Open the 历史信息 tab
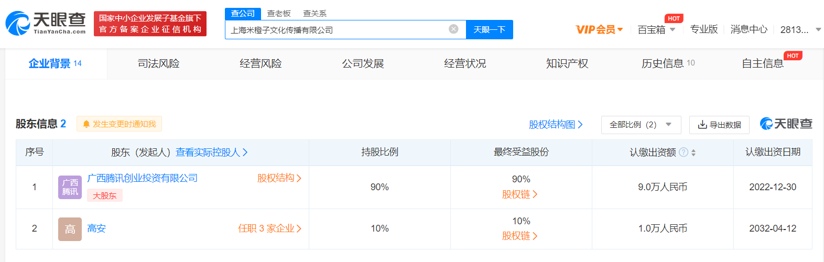824x262 pixels. [668, 63]
